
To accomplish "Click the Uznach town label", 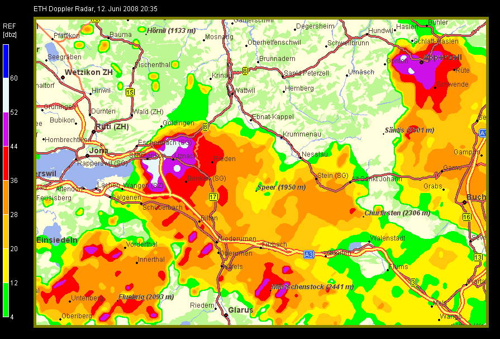I will tap(185, 156).
